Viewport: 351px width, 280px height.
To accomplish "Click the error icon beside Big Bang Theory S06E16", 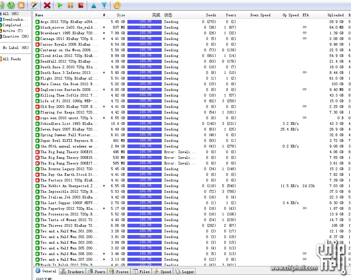I will 37,158.
